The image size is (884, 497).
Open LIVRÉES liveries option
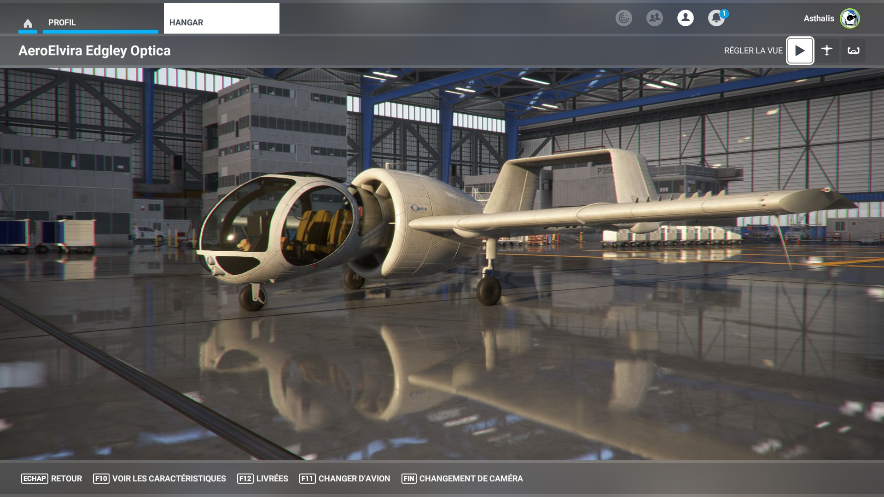click(x=272, y=479)
